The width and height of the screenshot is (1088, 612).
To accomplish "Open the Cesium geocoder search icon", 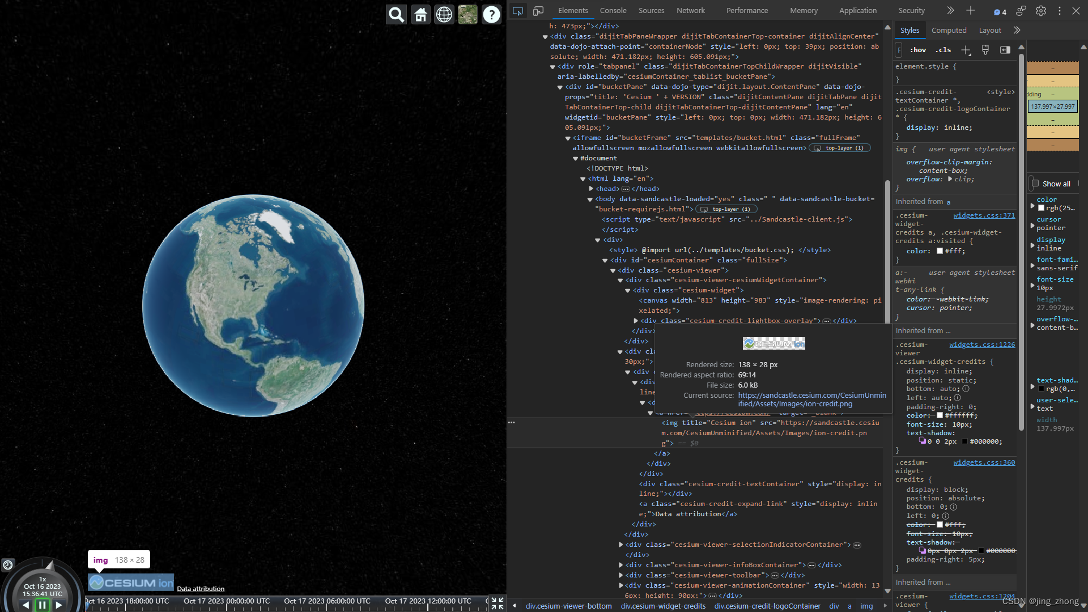I will tap(396, 15).
